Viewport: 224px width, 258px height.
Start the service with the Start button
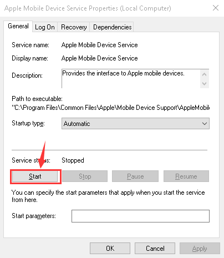[35, 176]
